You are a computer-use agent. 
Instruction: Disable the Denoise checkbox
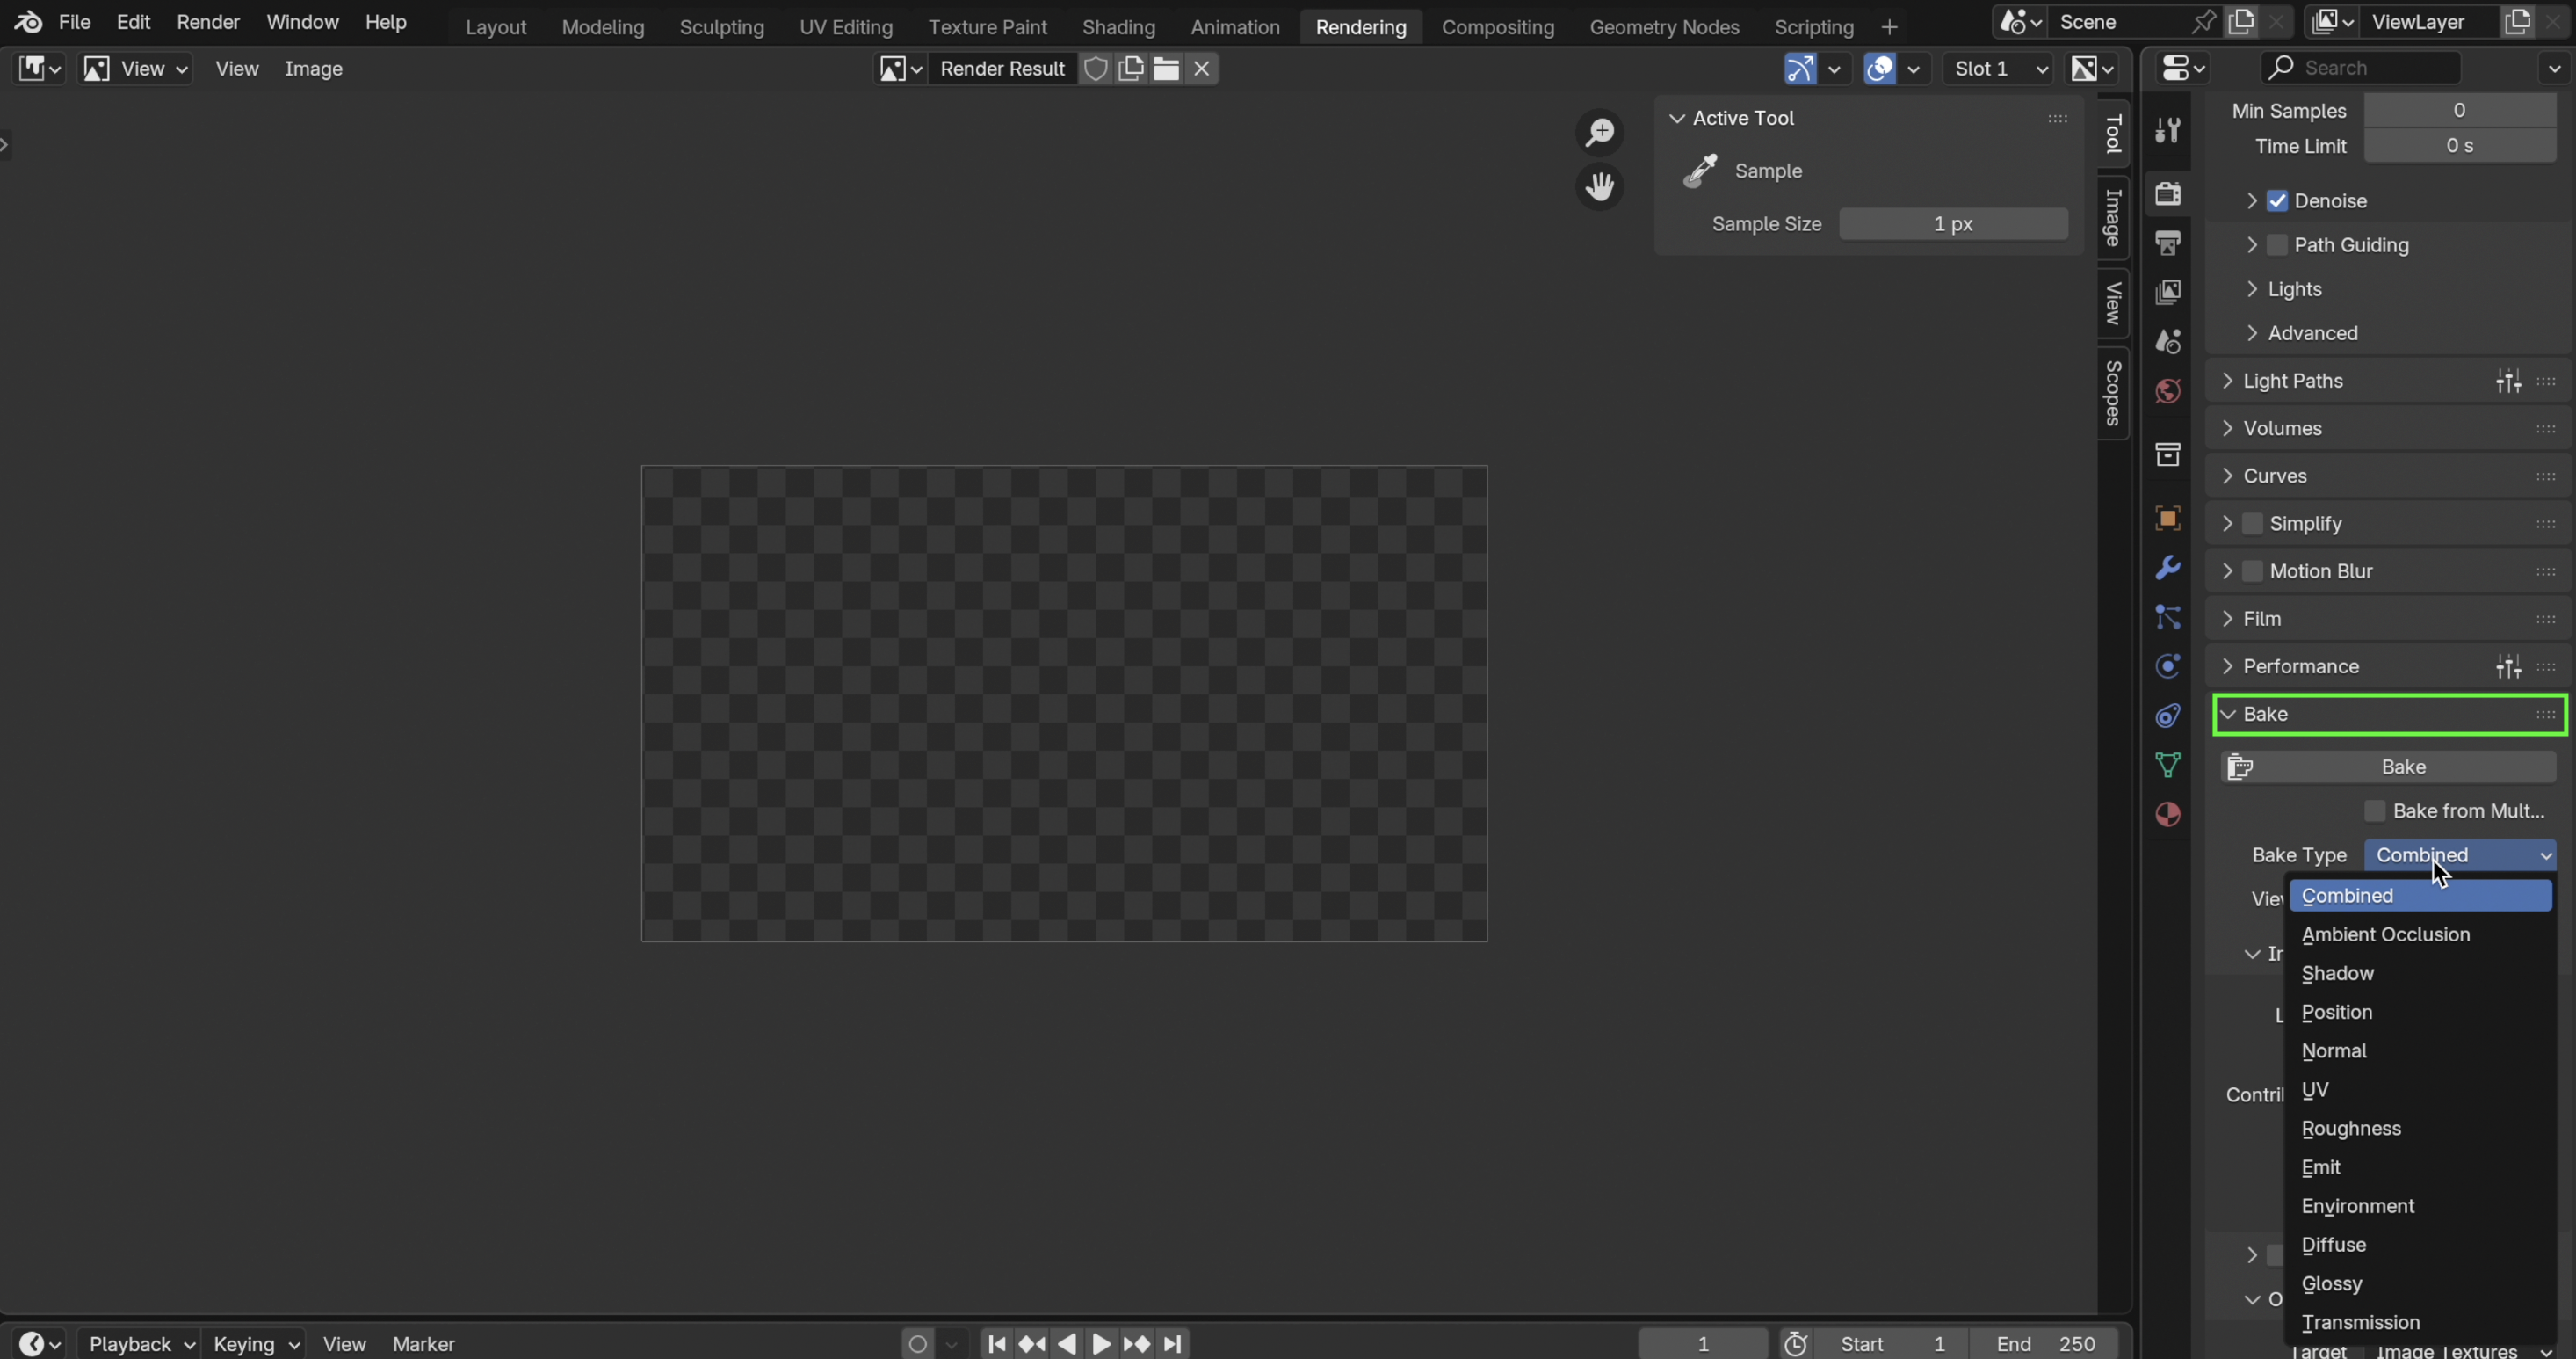[x=2278, y=201]
